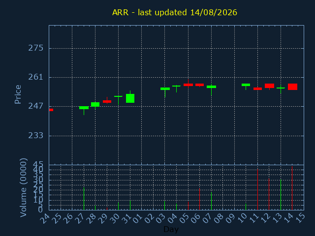Screen dimensions: 315x236
Task: Click the 275 price axis label
Action: [x=36, y=48]
